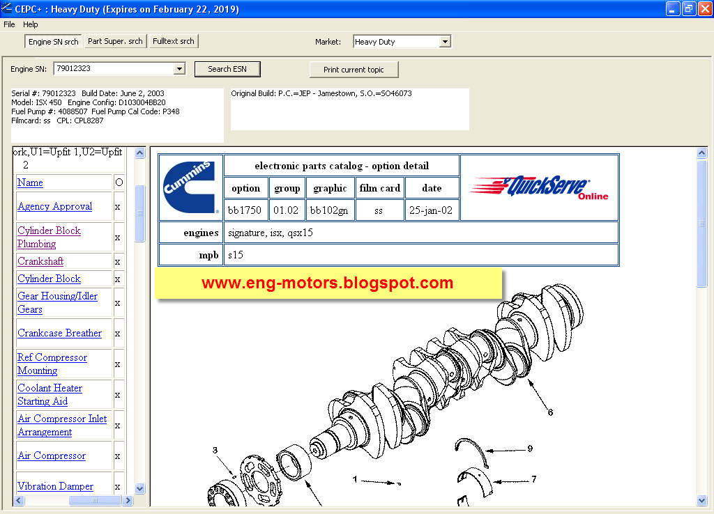Switch to Engine SN srch tab

pyautogui.click(x=53, y=41)
